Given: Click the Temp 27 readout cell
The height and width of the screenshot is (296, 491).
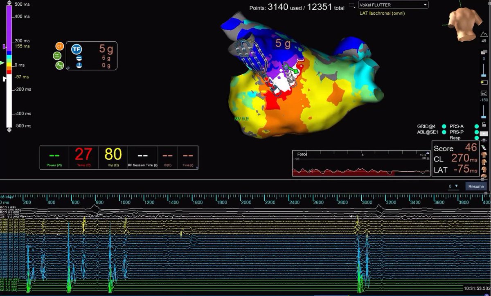Looking at the screenshot, I should 83,157.
